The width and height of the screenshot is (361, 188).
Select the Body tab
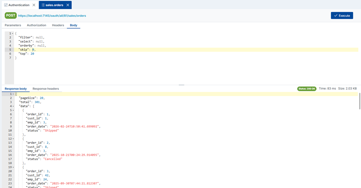pos(73,25)
